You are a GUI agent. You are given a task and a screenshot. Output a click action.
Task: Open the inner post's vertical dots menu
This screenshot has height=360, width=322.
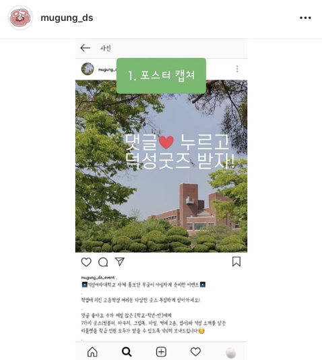pyautogui.click(x=237, y=69)
